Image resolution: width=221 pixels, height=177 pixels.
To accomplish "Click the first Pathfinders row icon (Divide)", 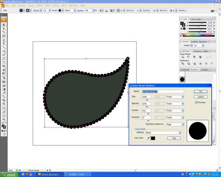I will [x=183, y=64].
